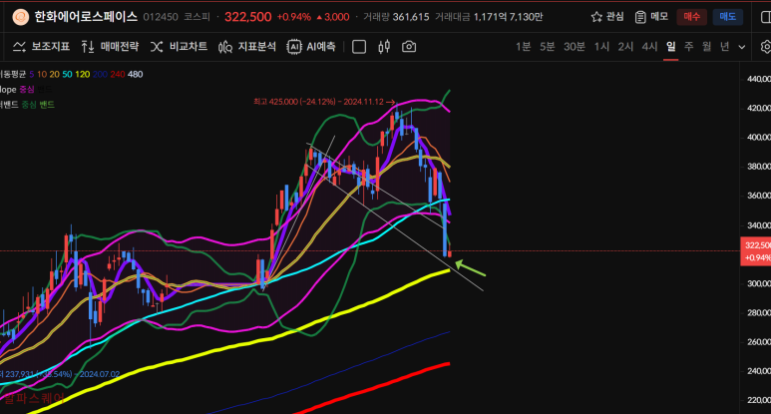
Task: Switch to 30분 timeframe
Action: [x=575, y=47]
